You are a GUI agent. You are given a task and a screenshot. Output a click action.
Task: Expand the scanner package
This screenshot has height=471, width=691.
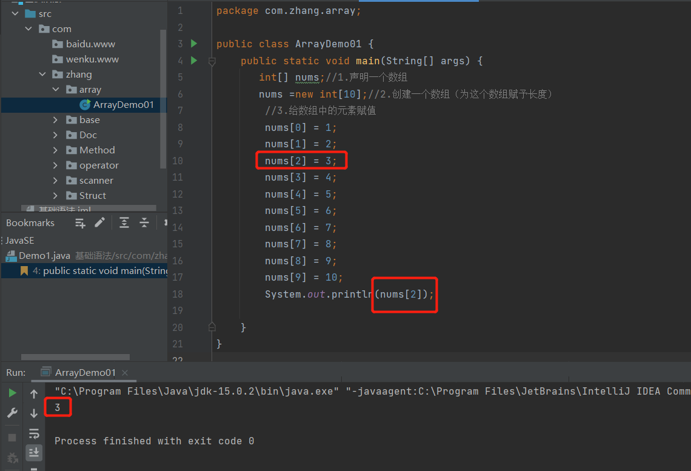tap(55, 180)
